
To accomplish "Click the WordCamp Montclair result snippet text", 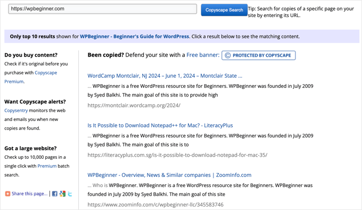I will [200, 91].
